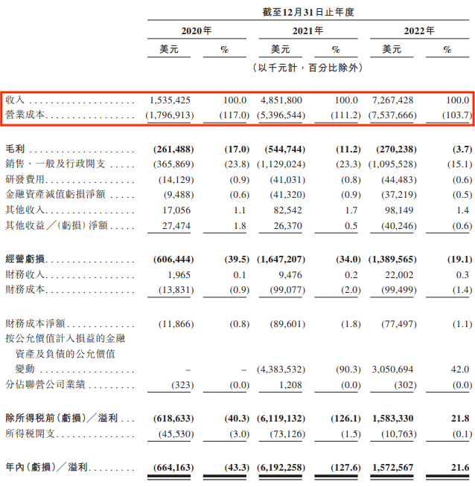Click the 2022 revenue value 7,267,428
The image size is (475, 487).
(392, 100)
